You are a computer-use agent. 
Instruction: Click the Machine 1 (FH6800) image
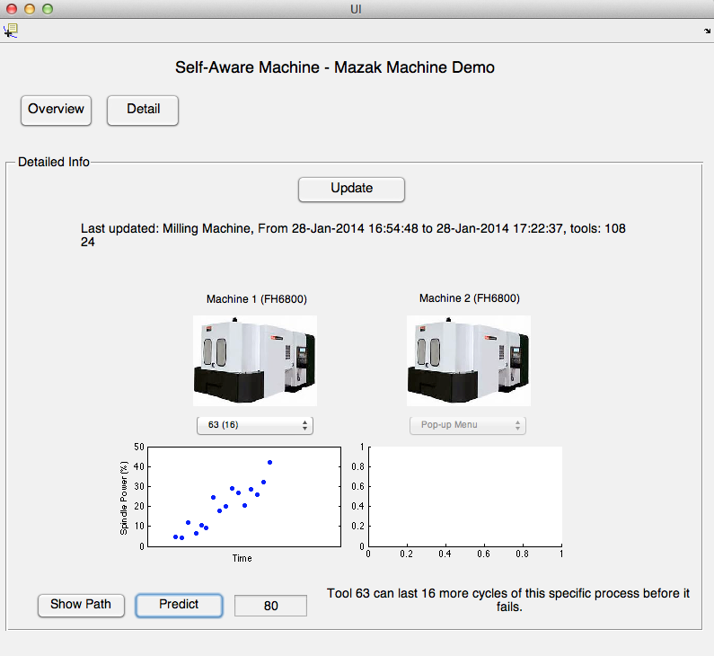[x=255, y=360]
